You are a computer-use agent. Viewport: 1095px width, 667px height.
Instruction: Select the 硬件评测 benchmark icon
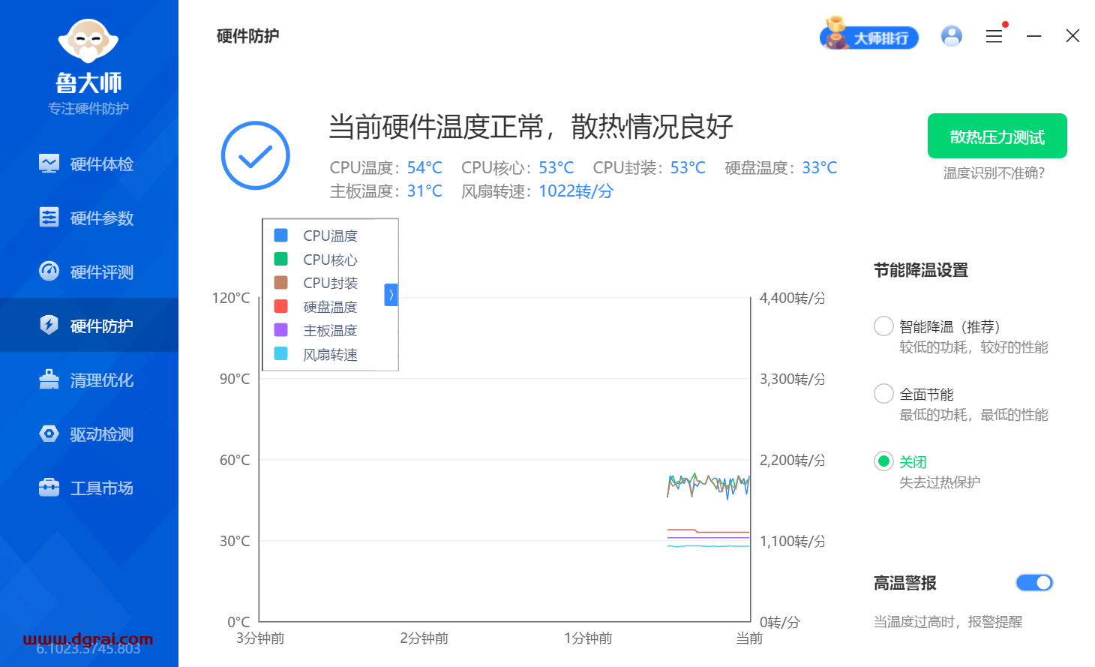pos(49,272)
